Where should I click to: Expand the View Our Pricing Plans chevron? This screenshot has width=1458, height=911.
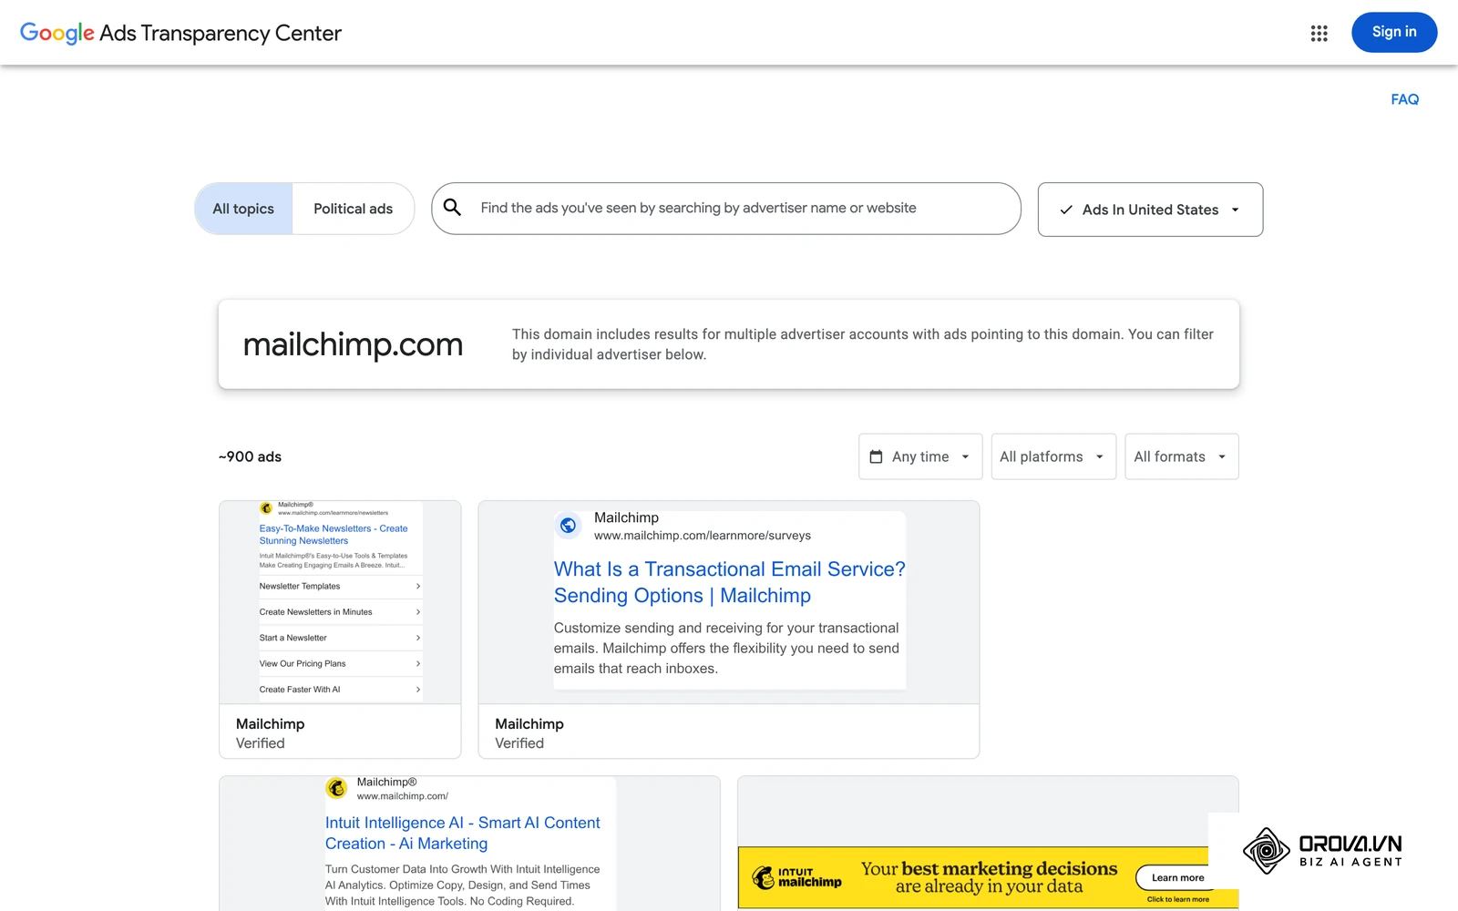coord(418,664)
